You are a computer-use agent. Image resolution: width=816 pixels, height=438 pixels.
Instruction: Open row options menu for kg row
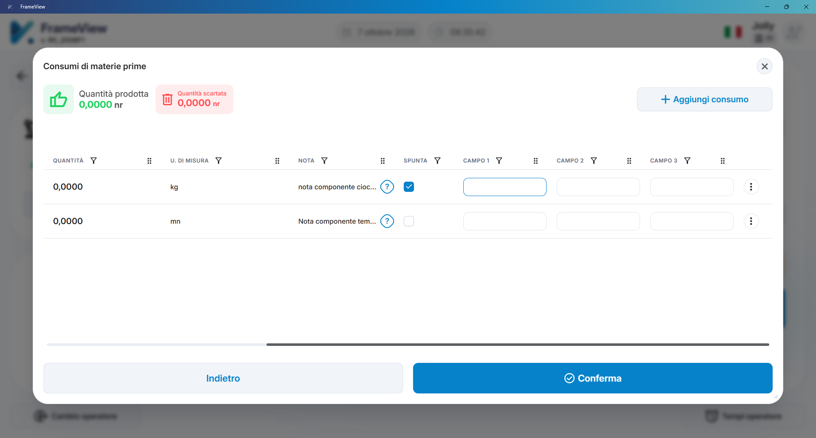(x=751, y=187)
